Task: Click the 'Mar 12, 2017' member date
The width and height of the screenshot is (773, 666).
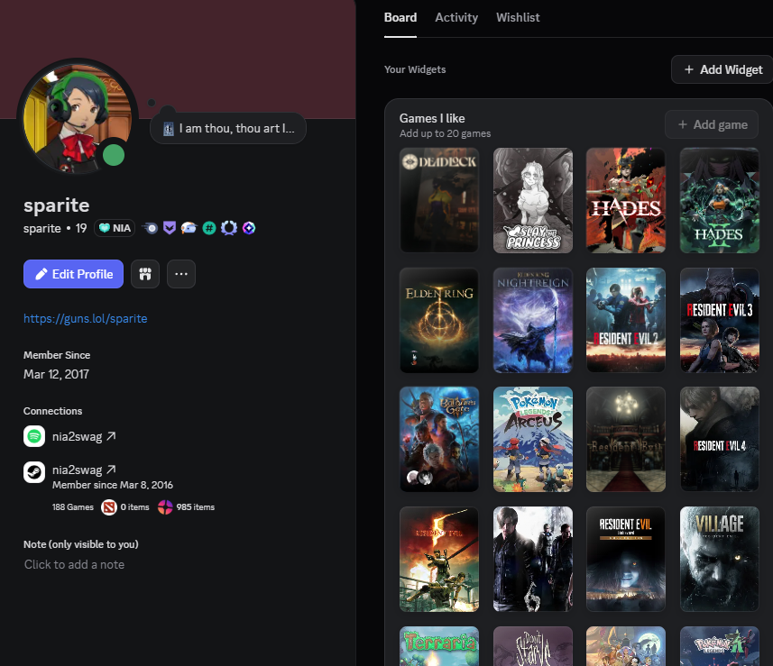Action: (x=56, y=374)
